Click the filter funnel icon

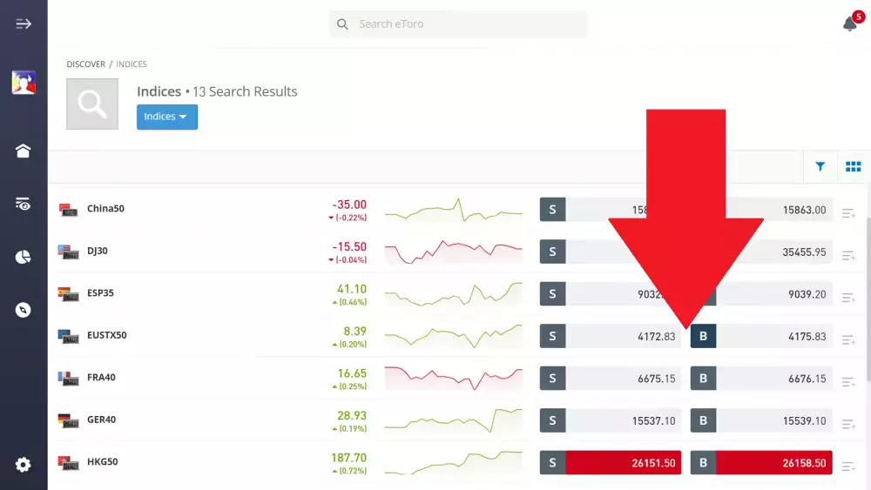[x=820, y=166]
